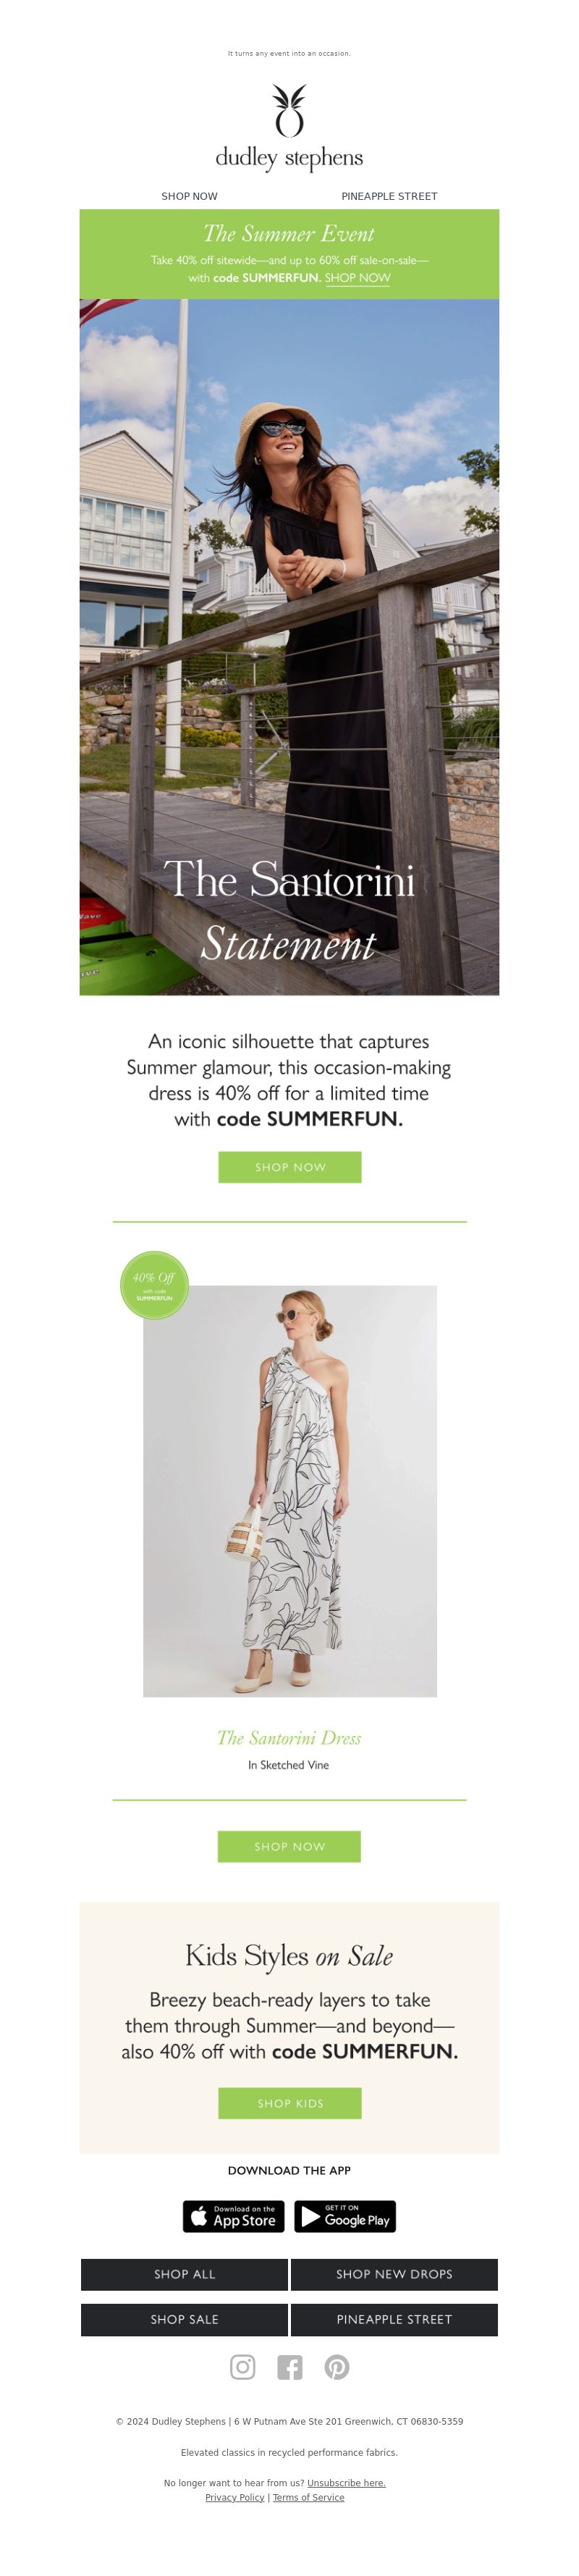Screen dimensions: 579x2576
Task: Click the Dudley Stephens pineapple logo
Action: coord(289,127)
